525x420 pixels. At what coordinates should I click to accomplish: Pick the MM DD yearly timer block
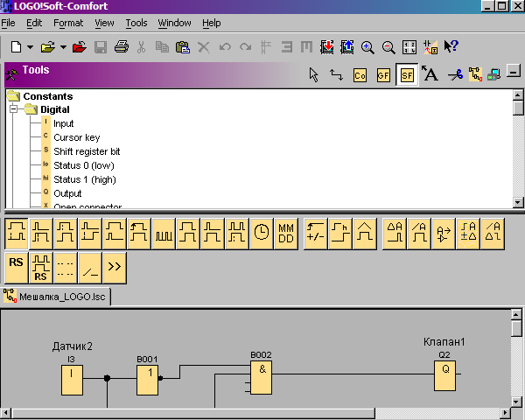coord(286,234)
